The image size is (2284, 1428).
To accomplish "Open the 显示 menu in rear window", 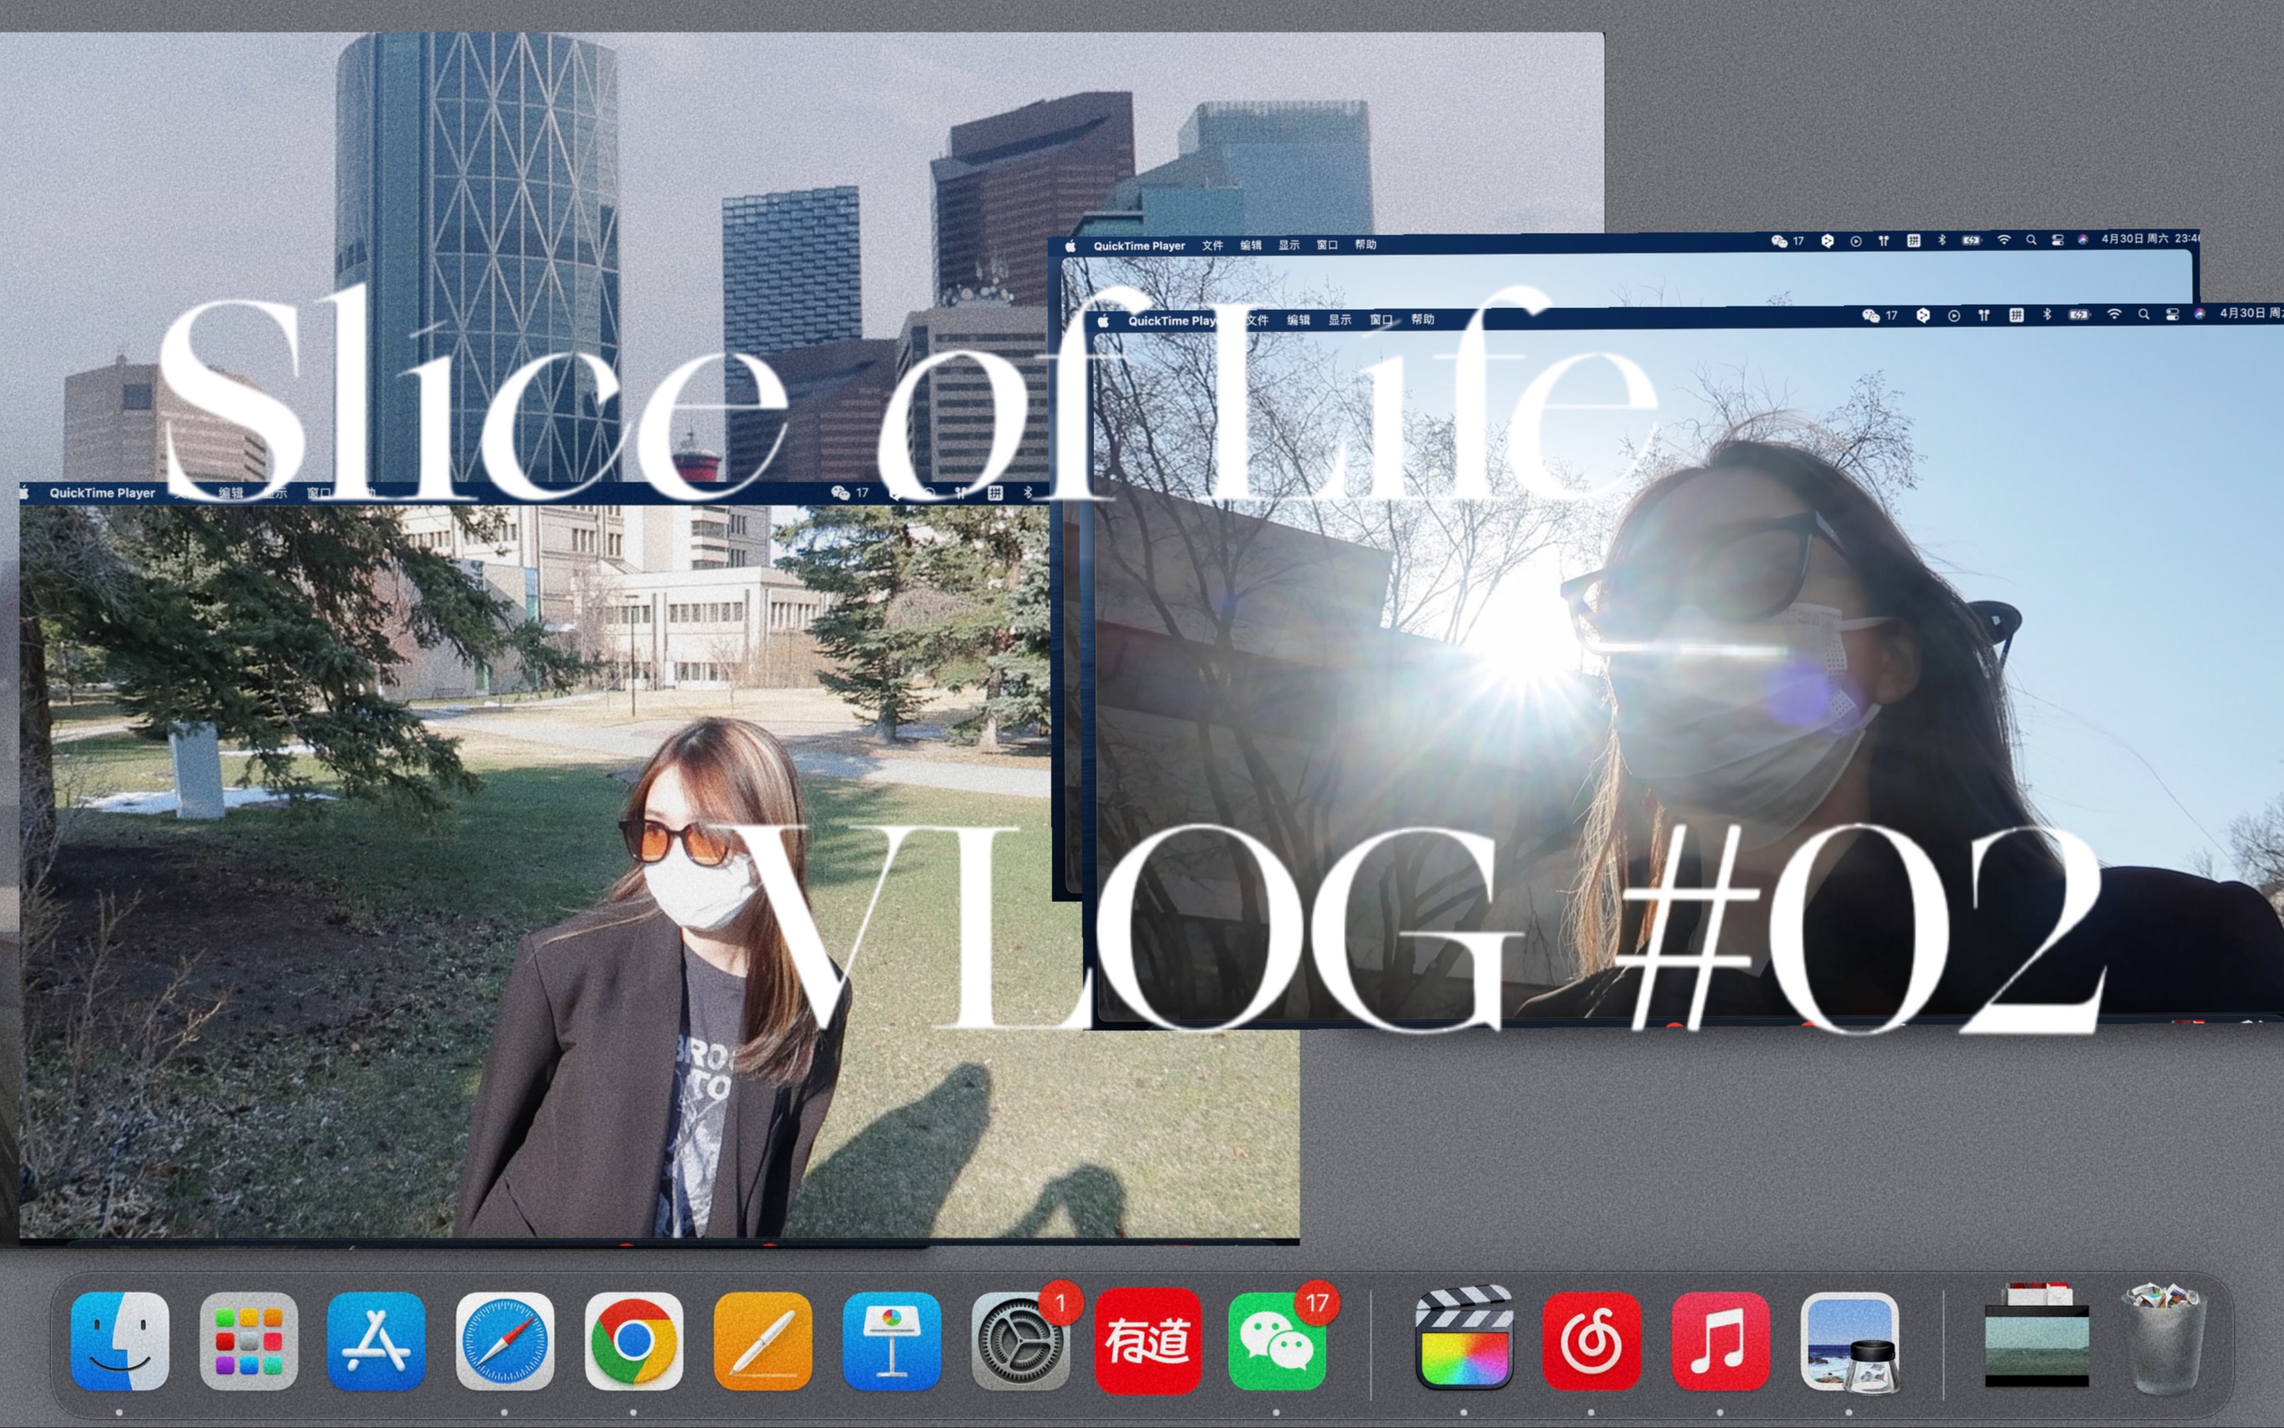I will point(1289,245).
